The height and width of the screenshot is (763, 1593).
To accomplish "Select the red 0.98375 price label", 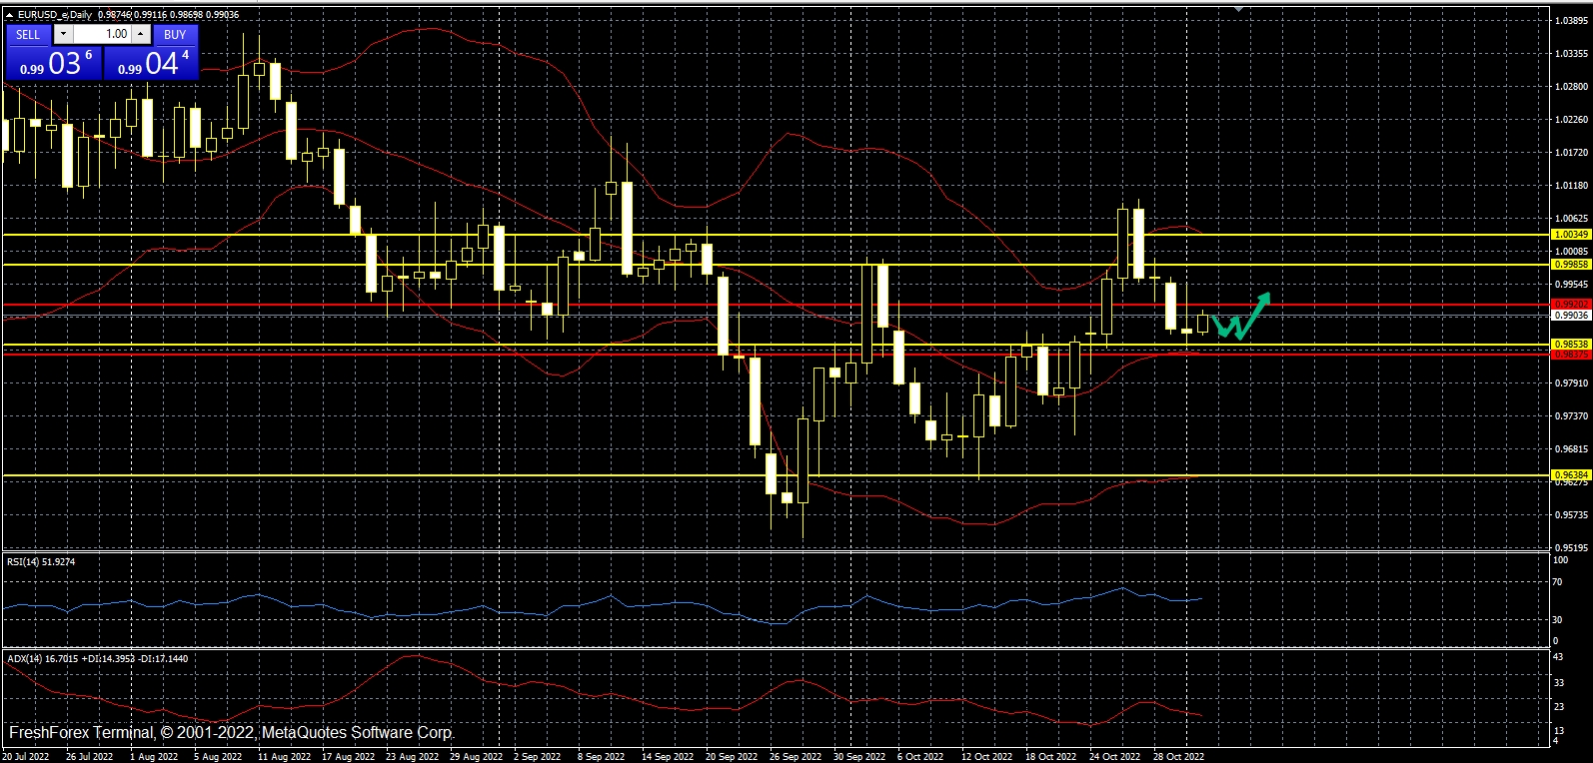I will click(x=1570, y=355).
